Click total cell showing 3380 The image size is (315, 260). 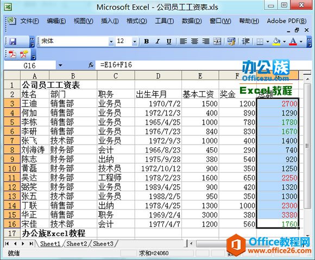coord(278,215)
